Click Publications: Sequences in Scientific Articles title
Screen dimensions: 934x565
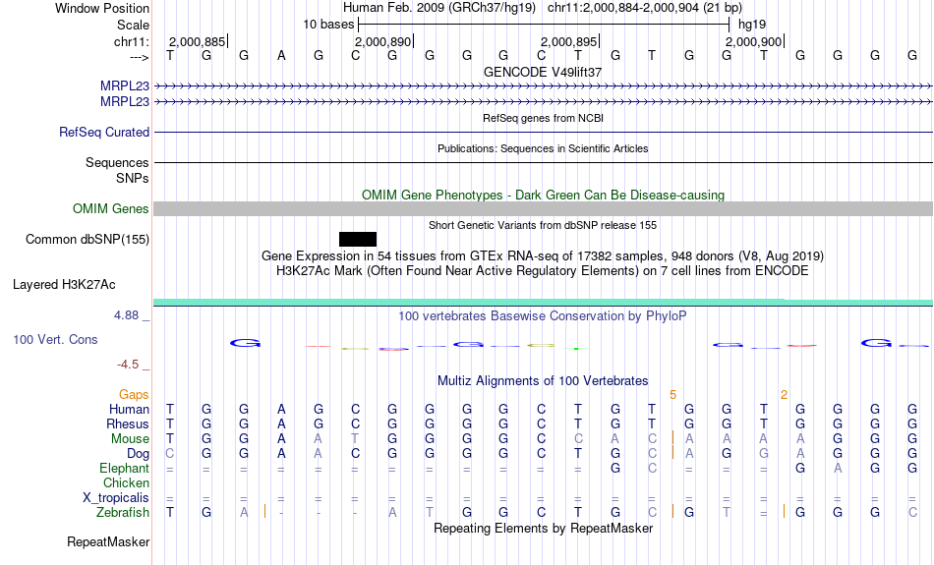coord(543,148)
